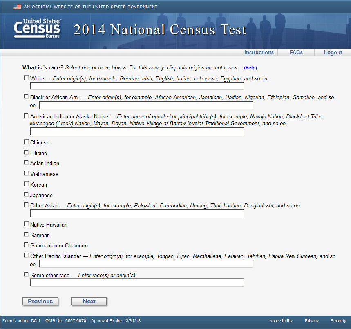Check the White race checkbox
This screenshot has height=329, width=351.
pos(26,78)
